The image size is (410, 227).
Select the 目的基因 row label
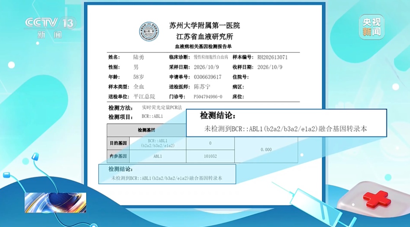(118, 143)
